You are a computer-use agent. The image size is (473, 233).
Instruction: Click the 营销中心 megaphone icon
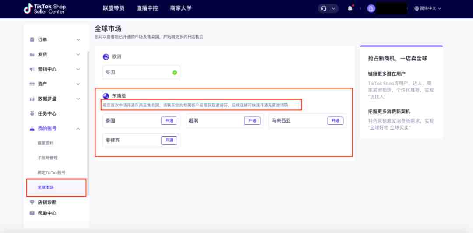pos(32,69)
